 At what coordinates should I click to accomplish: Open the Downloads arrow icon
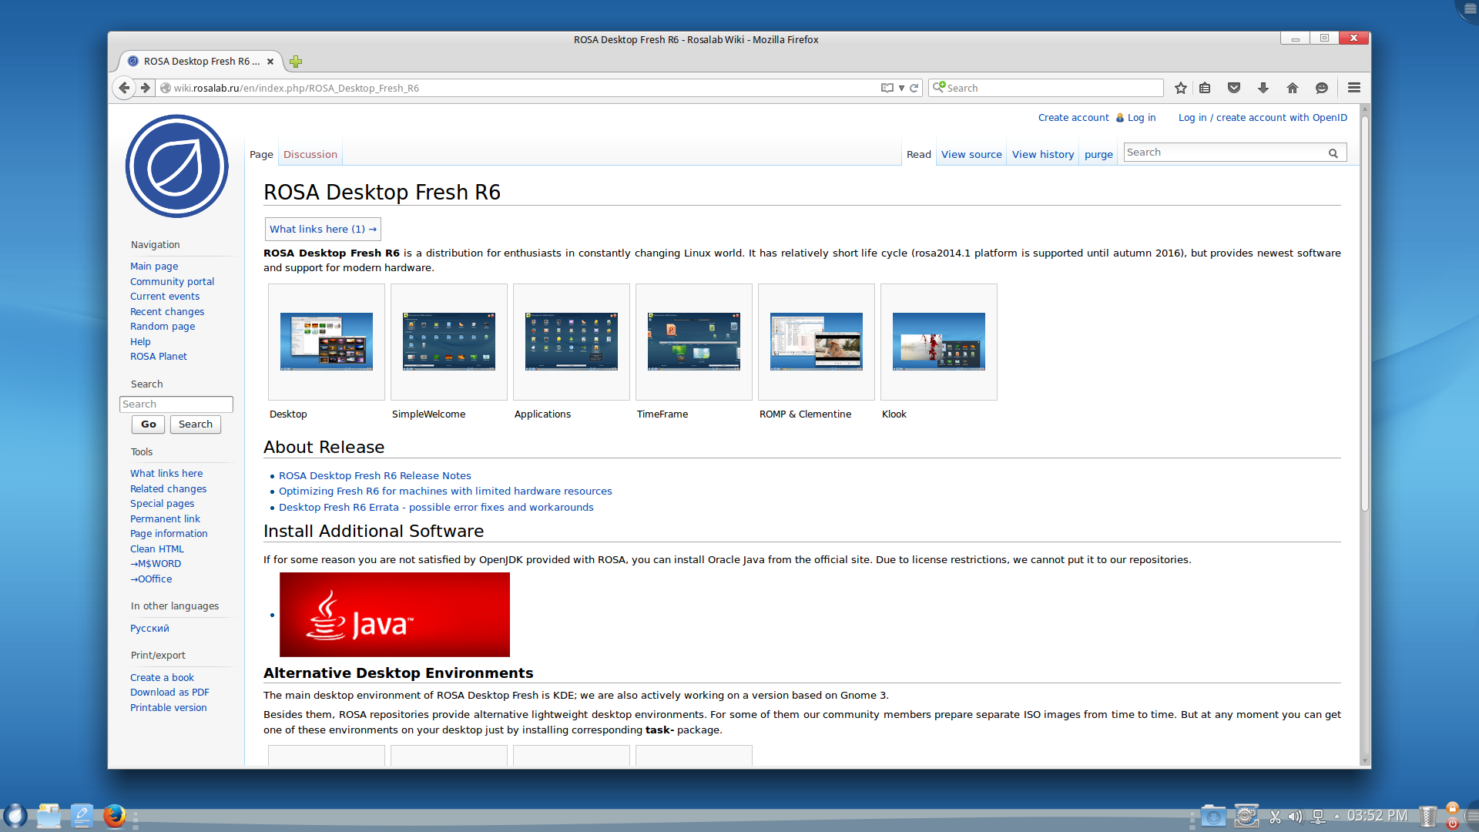(1263, 88)
